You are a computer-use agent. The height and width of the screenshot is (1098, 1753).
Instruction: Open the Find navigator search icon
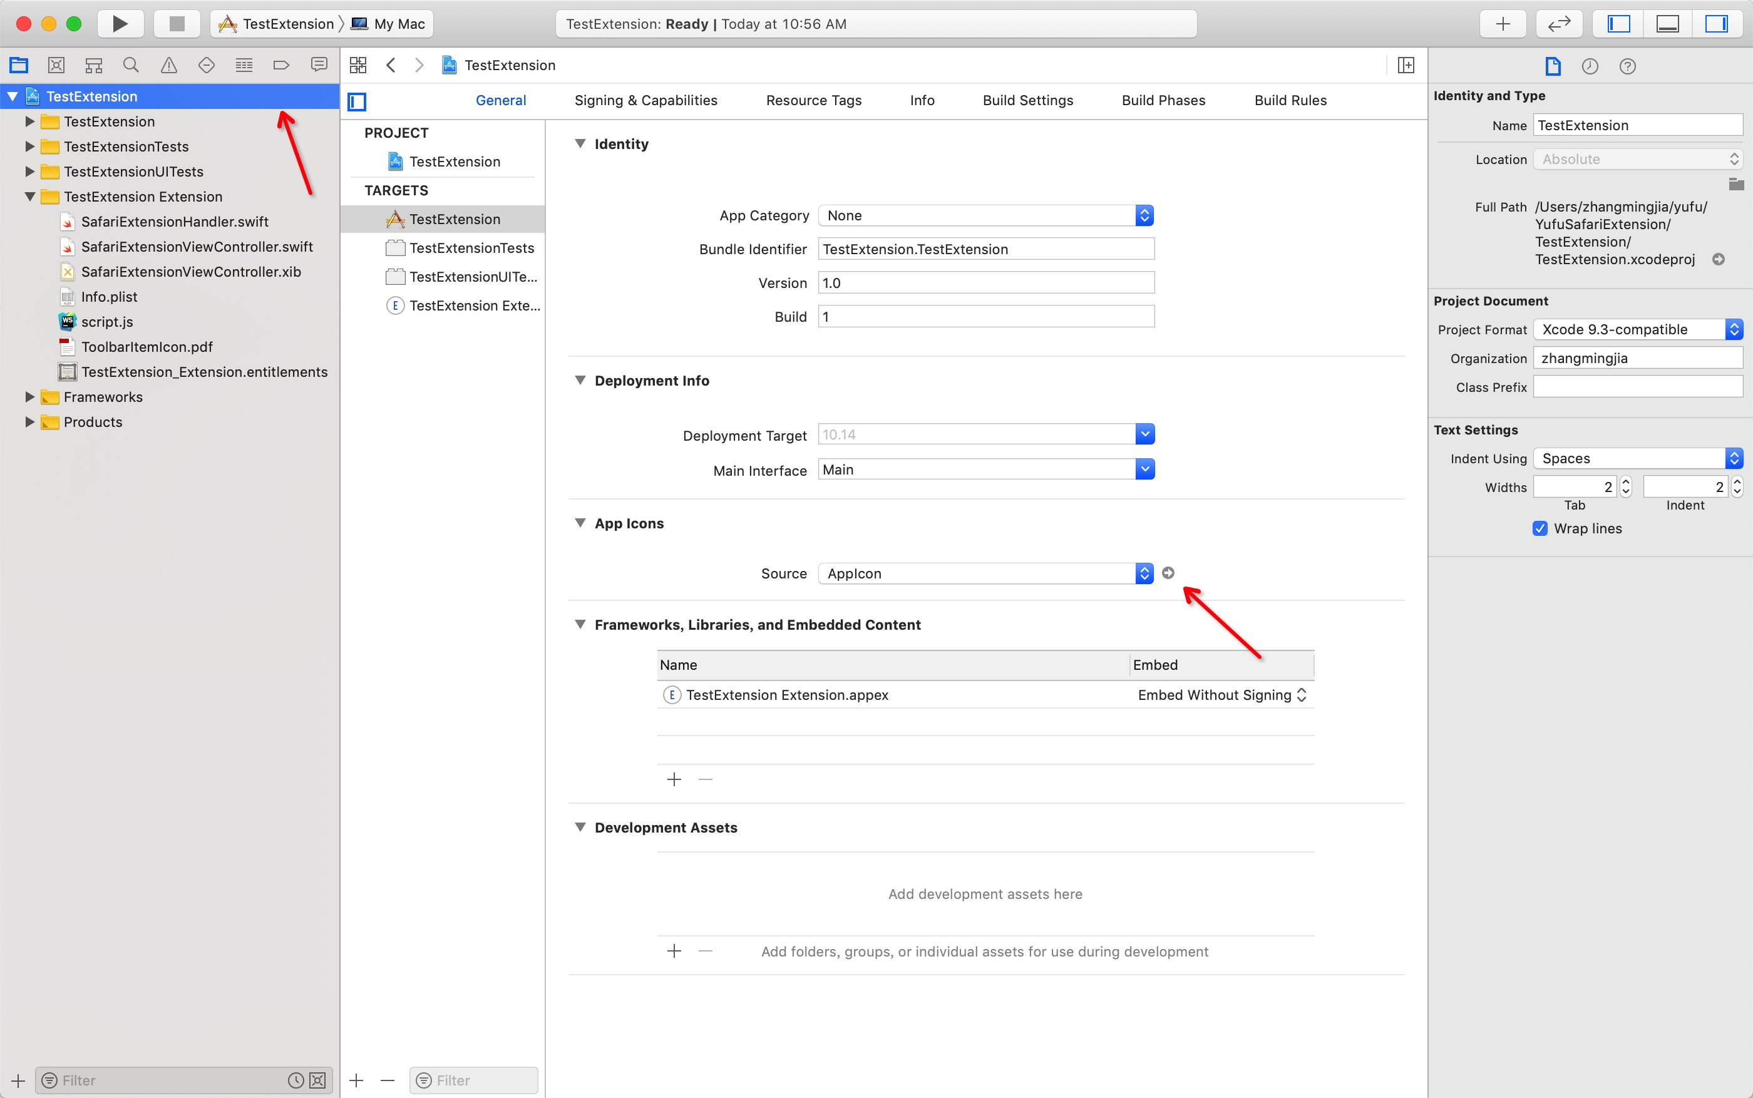(x=130, y=64)
